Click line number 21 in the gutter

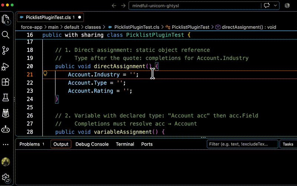[x=30, y=74]
